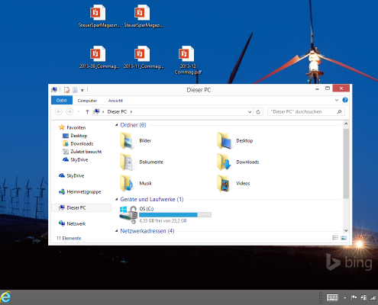Open the Ansicht ribbon tab
Image resolution: width=378 pixels, height=305 pixels.
point(115,101)
